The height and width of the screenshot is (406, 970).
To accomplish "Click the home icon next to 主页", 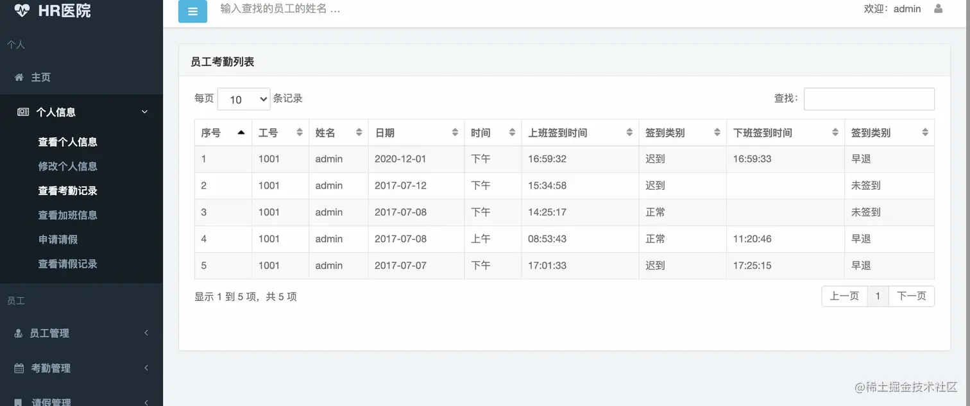I will pos(19,77).
